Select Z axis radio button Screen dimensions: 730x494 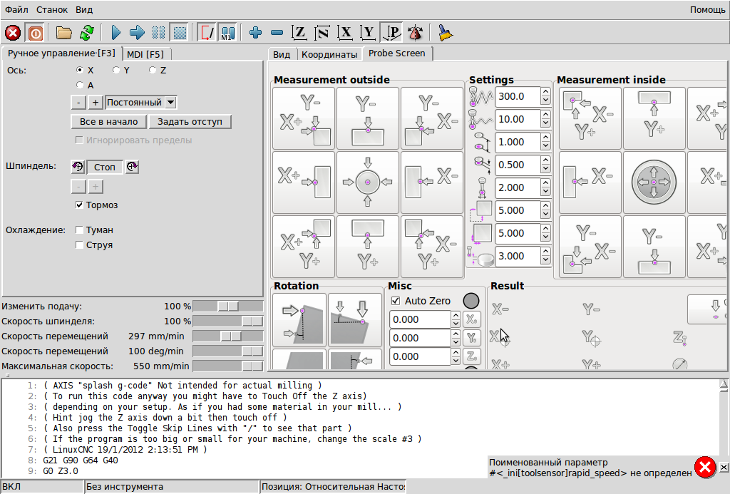pyautogui.click(x=153, y=70)
